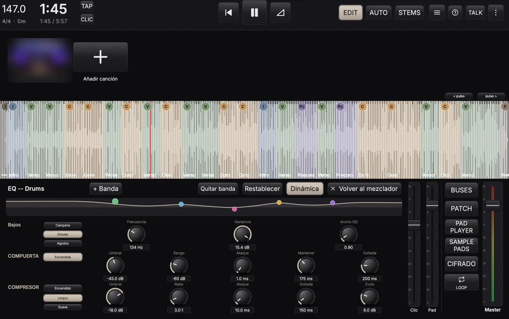
Task: Open the BUSES panel
Action: [x=461, y=190]
